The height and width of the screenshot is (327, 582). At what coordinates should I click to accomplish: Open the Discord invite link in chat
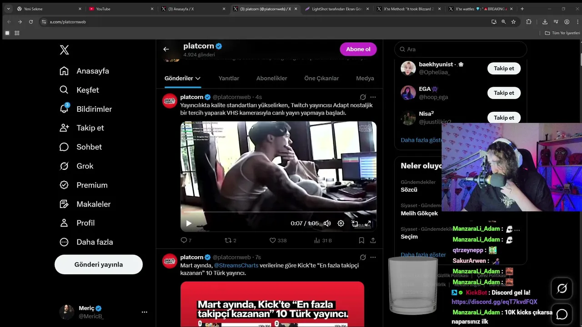(x=494, y=302)
